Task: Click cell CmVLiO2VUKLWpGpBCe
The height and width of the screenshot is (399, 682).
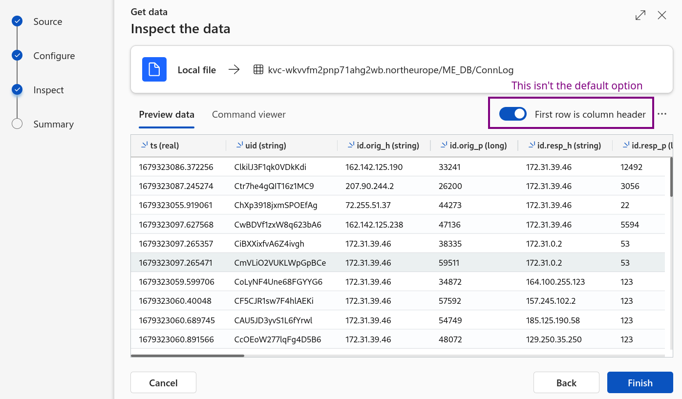Action: click(x=280, y=263)
